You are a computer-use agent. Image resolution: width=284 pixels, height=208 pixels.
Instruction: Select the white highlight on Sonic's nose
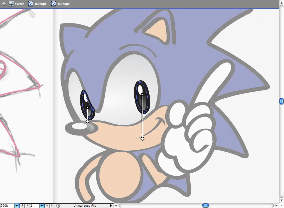click(x=79, y=126)
